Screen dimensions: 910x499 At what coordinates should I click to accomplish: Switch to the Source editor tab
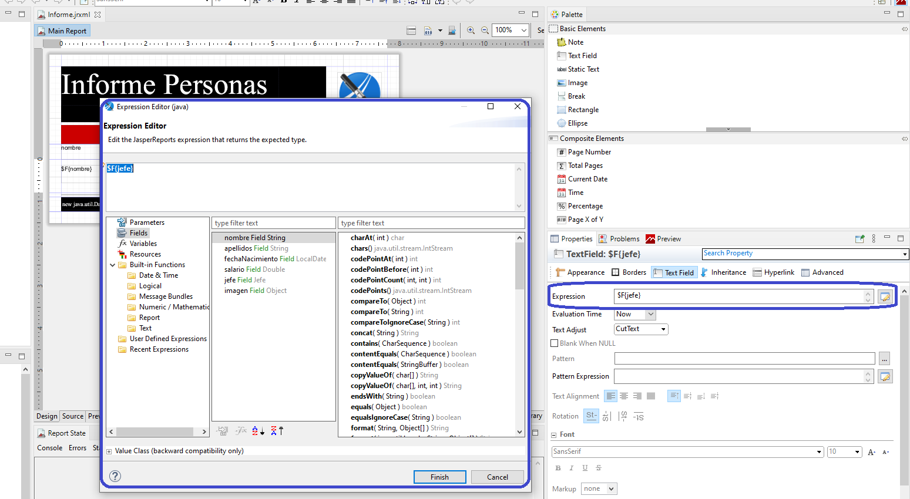pyautogui.click(x=73, y=416)
